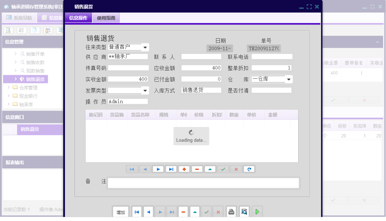
Task: Click the next record arrow in the grid navigator
Action: [158, 169]
